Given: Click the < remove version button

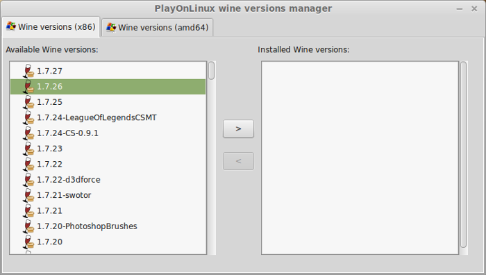Looking at the screenshot, I should tap(238, 161).
